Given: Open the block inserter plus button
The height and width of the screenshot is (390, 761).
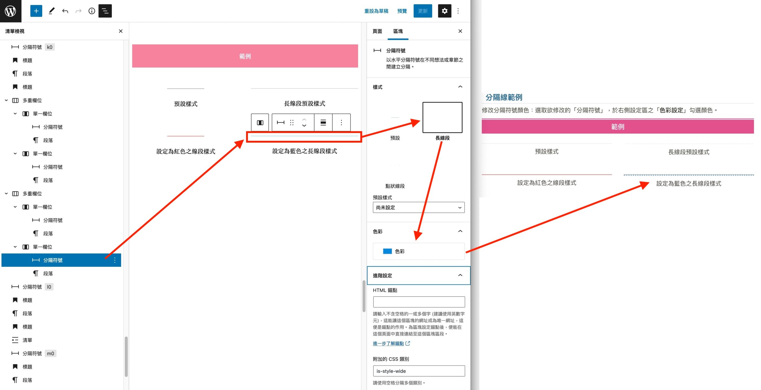Looking at the screenshot, I should (x=36, y=11).
